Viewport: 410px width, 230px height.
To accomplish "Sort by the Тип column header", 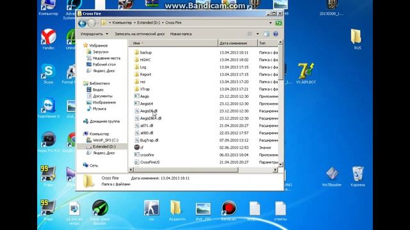I will (268, 43).
